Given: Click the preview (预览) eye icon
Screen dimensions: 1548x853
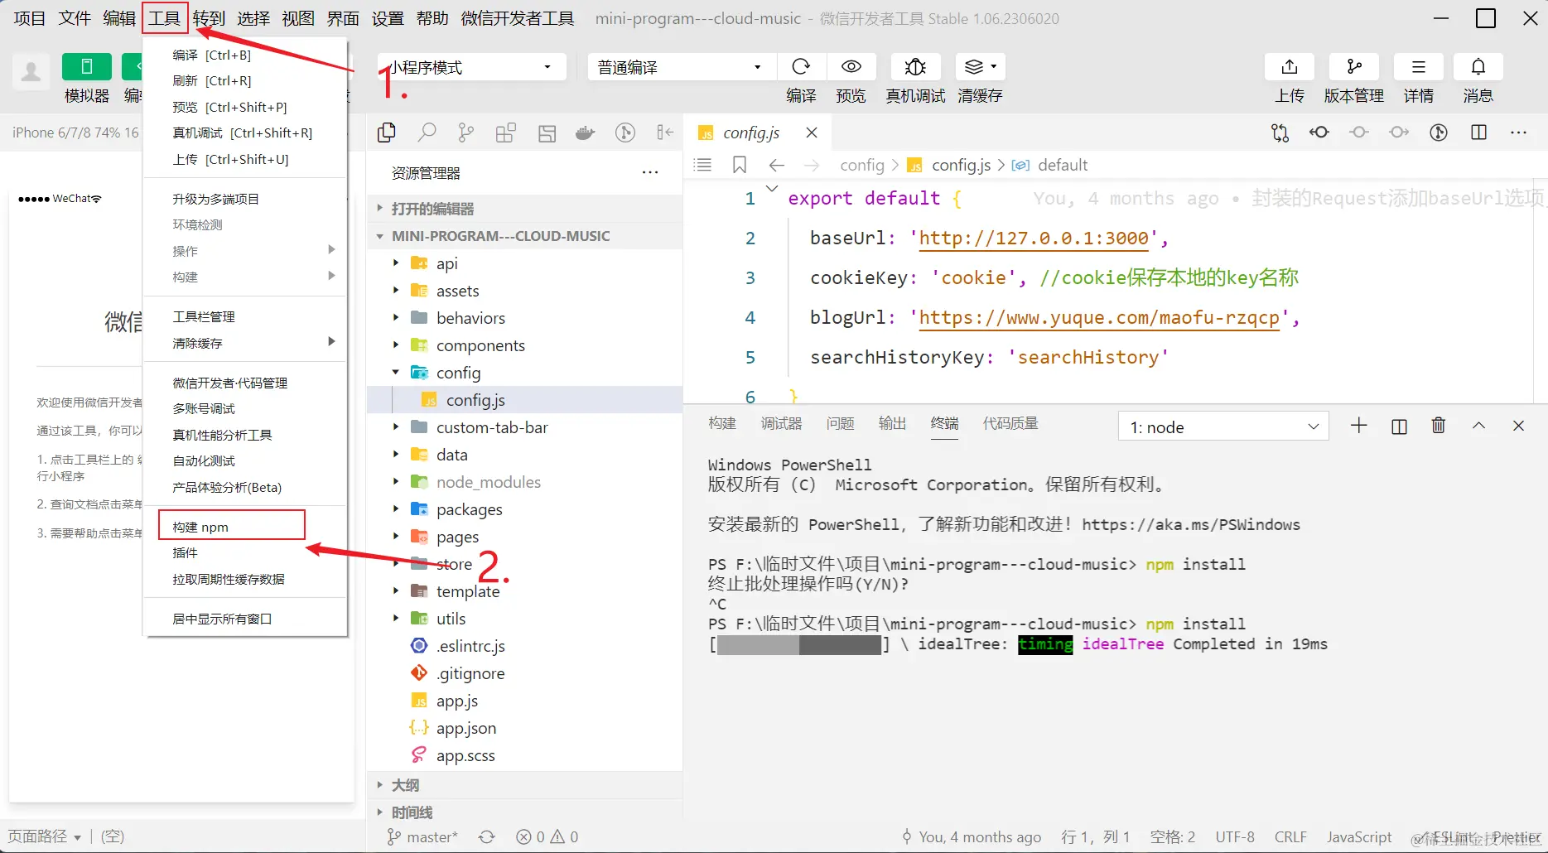Looking at the screenshot, I should [851, 67].
